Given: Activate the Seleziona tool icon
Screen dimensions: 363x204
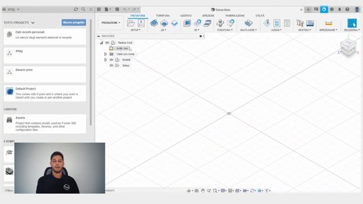Looking at the screenshot, I should pos(352,23).
